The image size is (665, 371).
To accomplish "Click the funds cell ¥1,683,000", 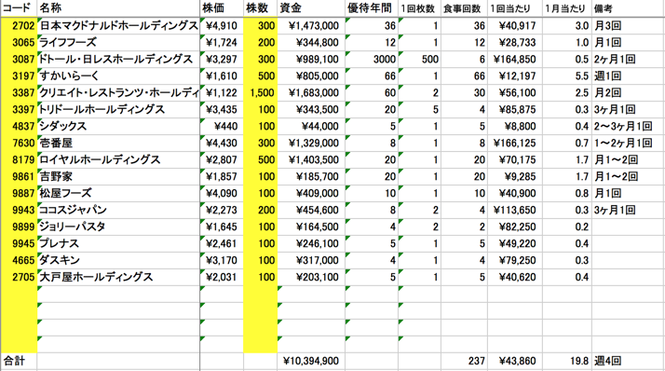I will tap(311, 93).
